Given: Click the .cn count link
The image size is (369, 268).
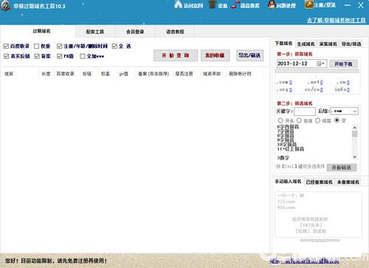Looking at the screenshot, I should click(348, 82).
